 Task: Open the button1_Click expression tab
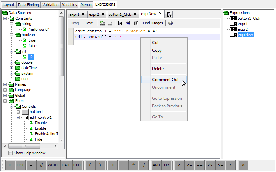pyautogui.click(x=119, y=14)
